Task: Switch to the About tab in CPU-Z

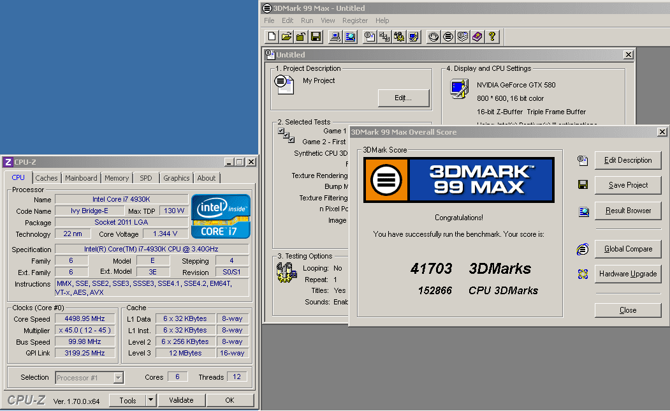Action: coord(207,178)
